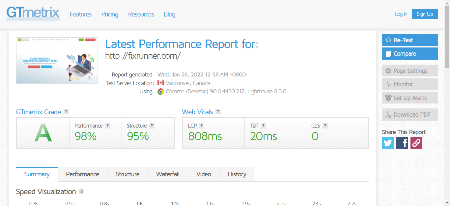Switch to the Performance tab

click(x=83, y=174)
